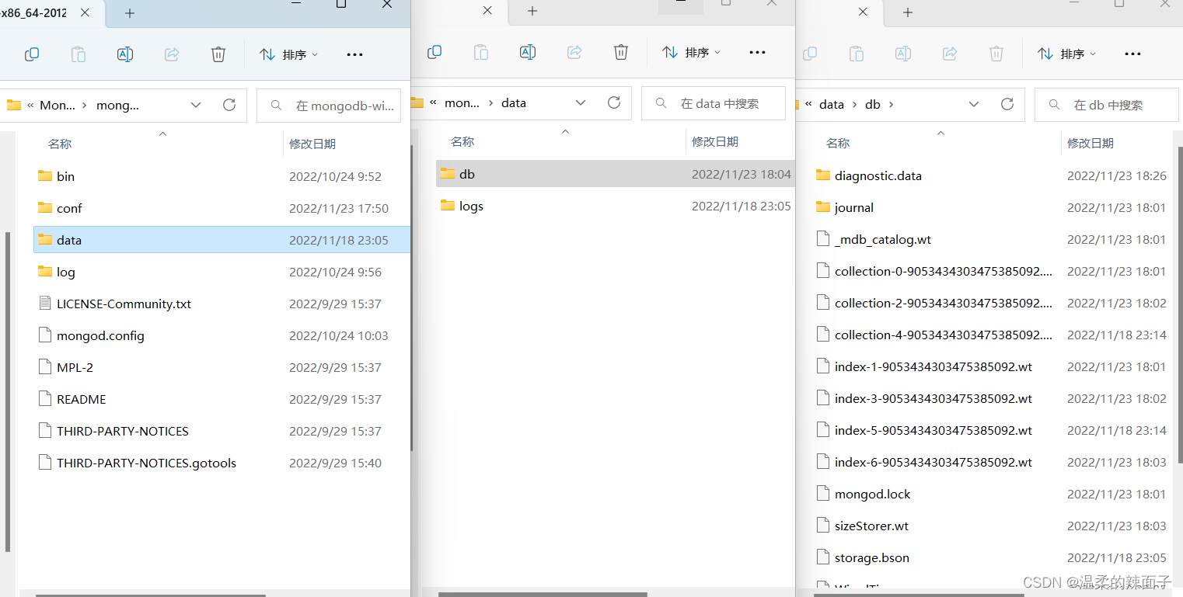This screenshot has width=1183, height=597.
Task: Select _mdb_catalog.wt file
Action: pyautogui.click(x=992, y=239)
